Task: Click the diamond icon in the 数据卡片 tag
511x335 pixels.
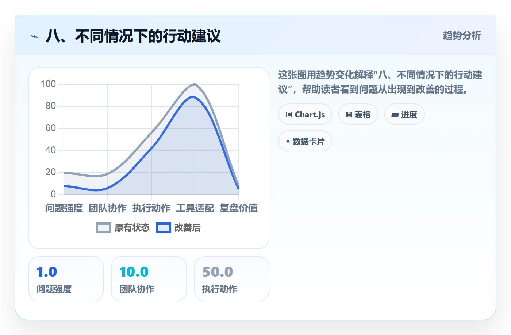Action: pos(288,141)
